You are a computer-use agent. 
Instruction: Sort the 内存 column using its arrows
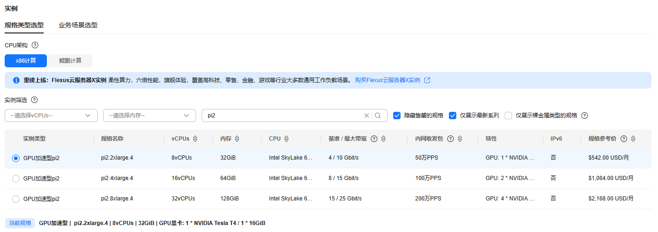pos(237,139)
